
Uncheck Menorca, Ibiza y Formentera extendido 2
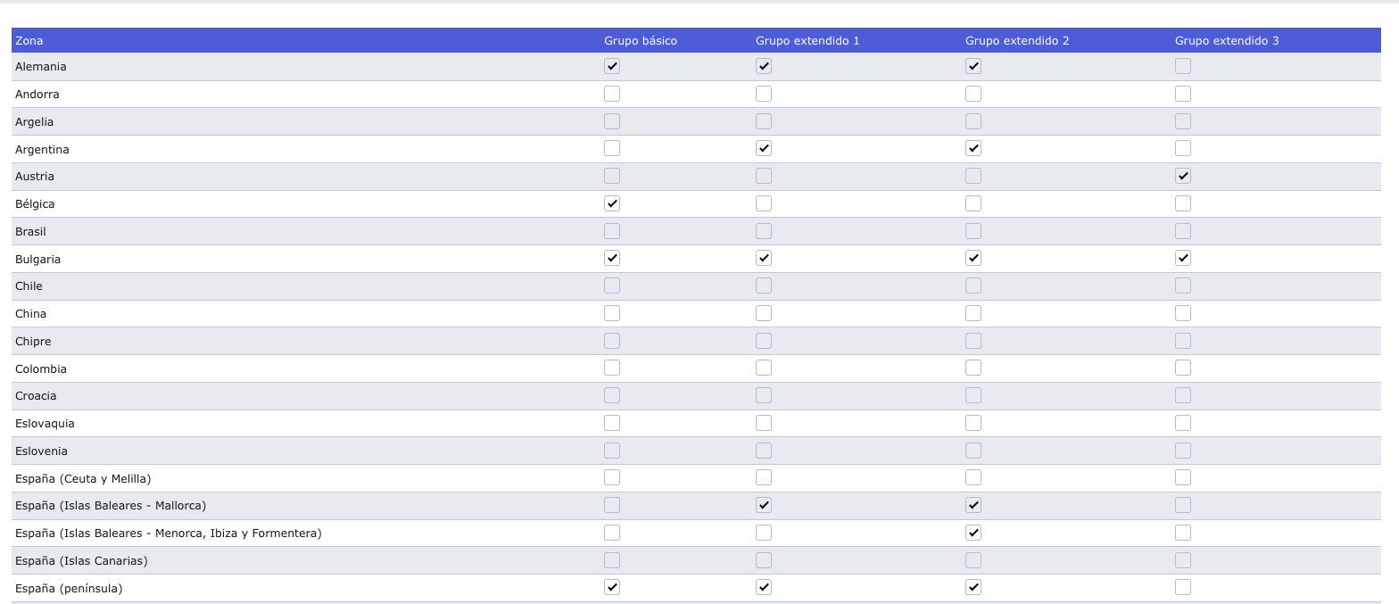click(x=973, y=533)
